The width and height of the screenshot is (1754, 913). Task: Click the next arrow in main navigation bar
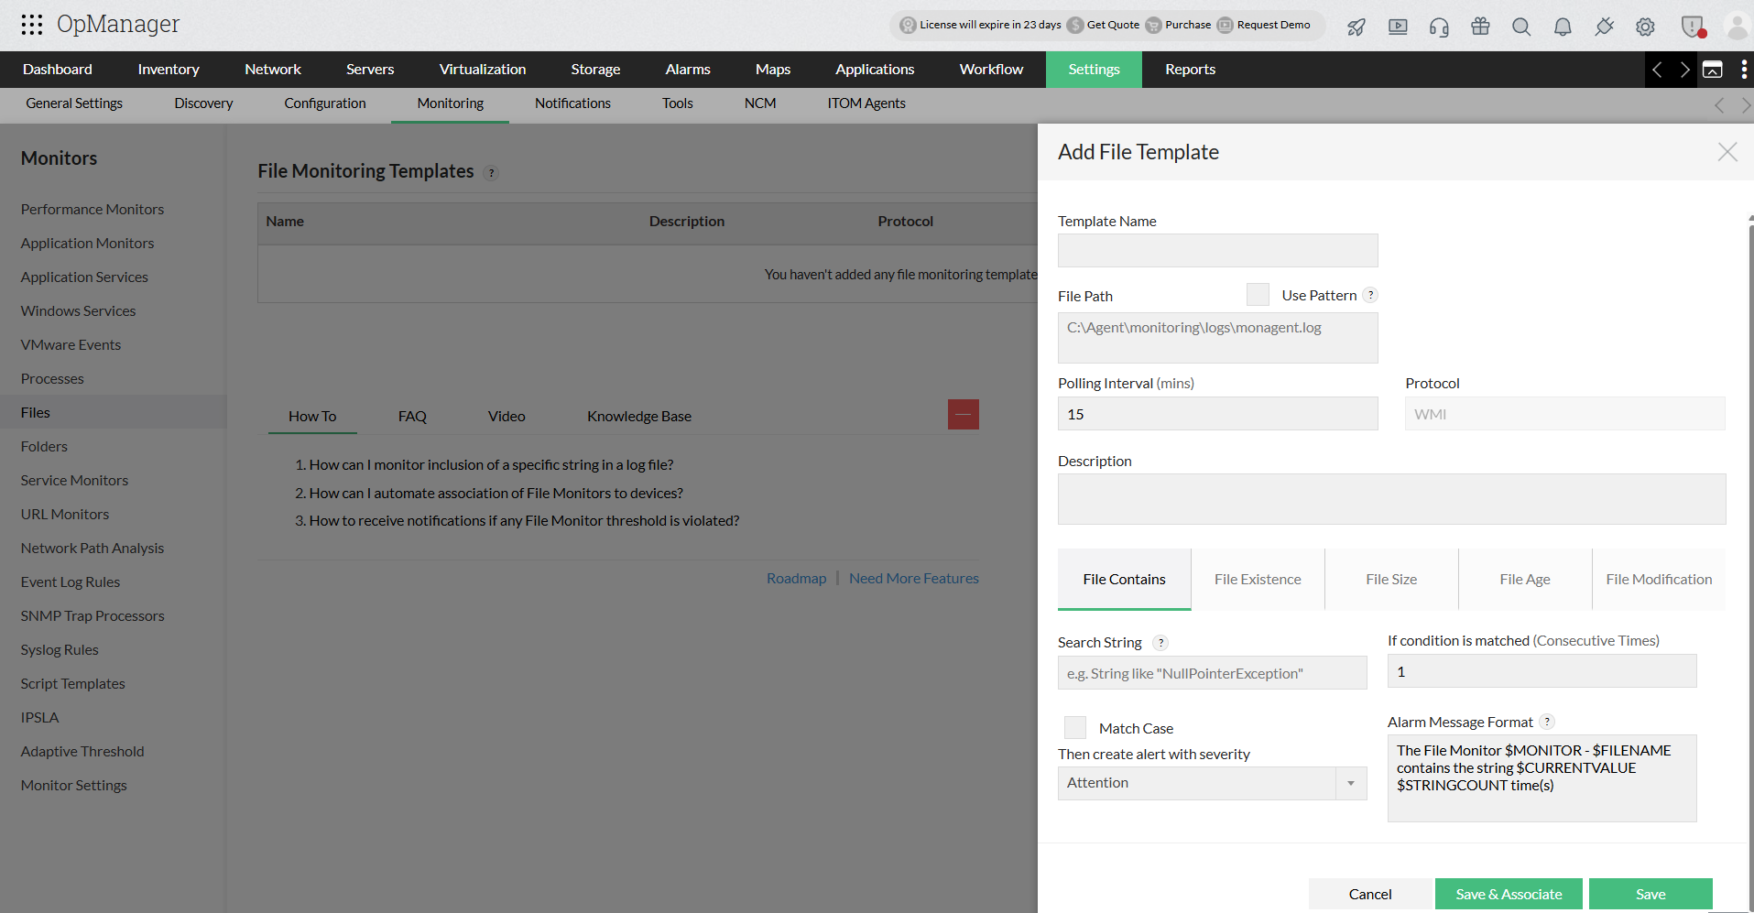tap(1684, 70)
